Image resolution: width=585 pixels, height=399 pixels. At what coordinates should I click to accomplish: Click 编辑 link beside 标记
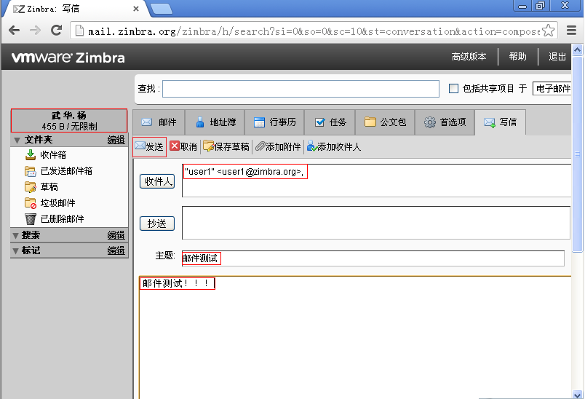pos(116,250)
